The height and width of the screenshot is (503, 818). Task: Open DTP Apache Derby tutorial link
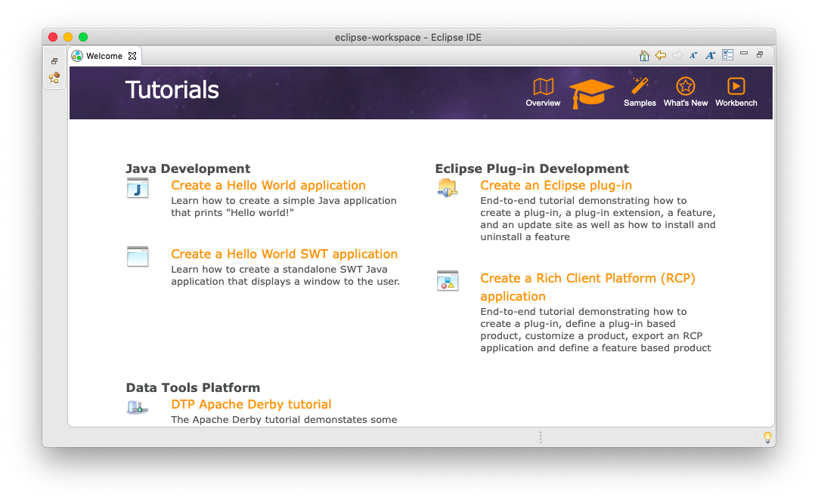(x=251, y=404)
